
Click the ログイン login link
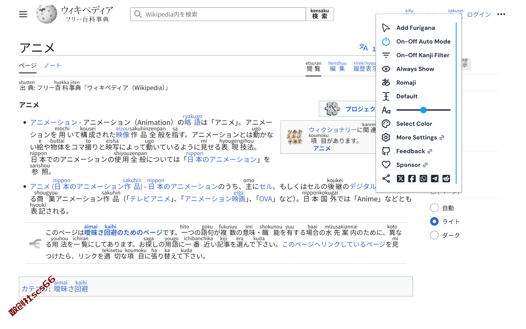click(479, 14)
